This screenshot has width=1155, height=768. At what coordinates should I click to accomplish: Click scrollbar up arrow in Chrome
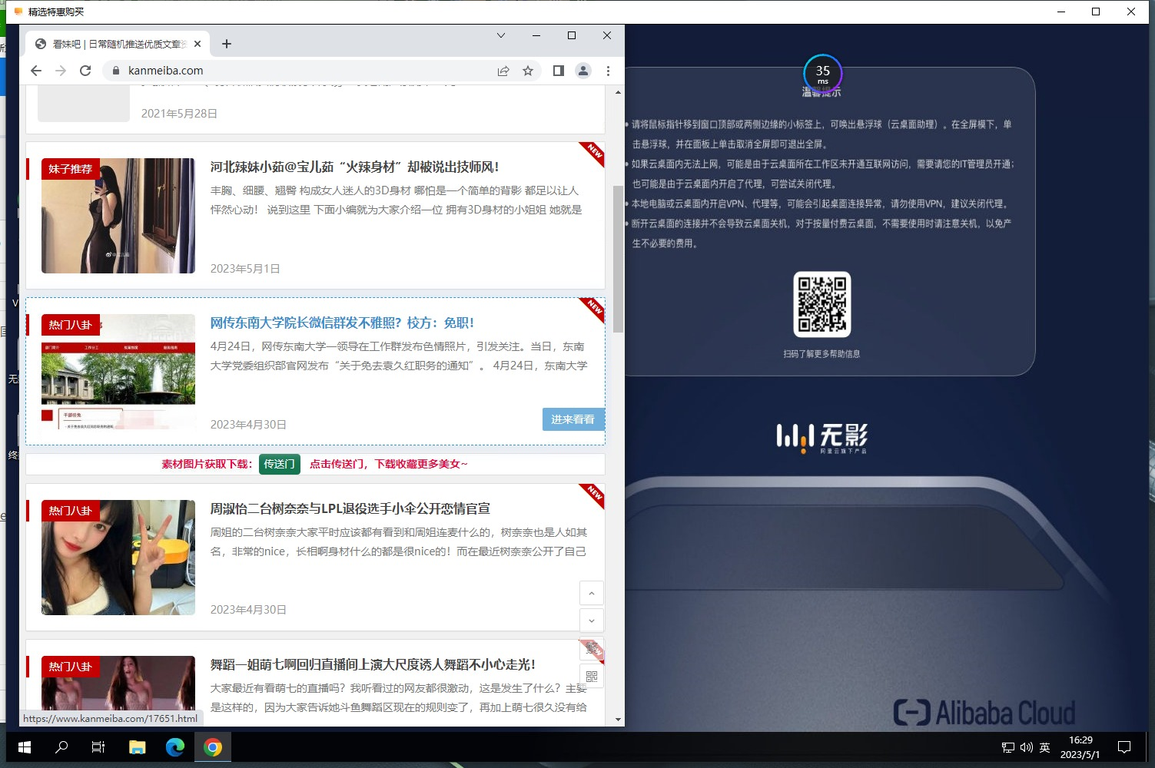tap(619, 92)
